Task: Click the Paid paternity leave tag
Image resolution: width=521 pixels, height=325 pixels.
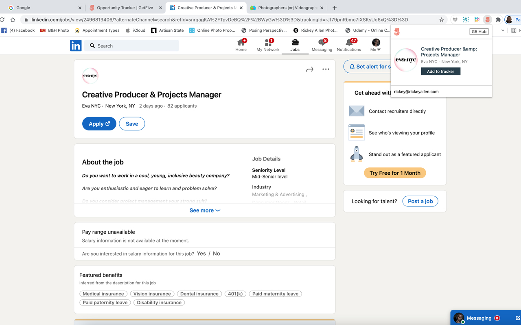Action: click(x=105, y=303)
